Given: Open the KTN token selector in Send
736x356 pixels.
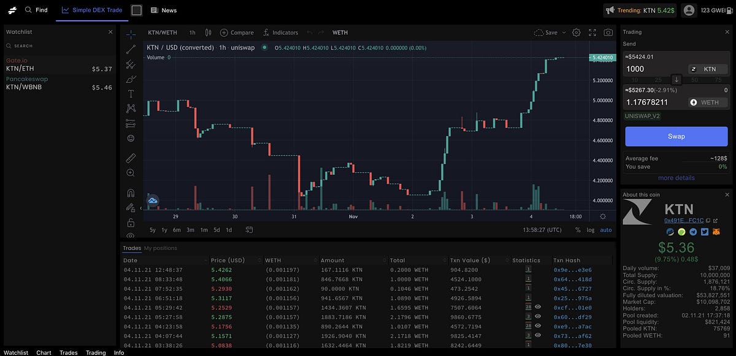Looking at the screenshot, I should click(x=708, y=69).
